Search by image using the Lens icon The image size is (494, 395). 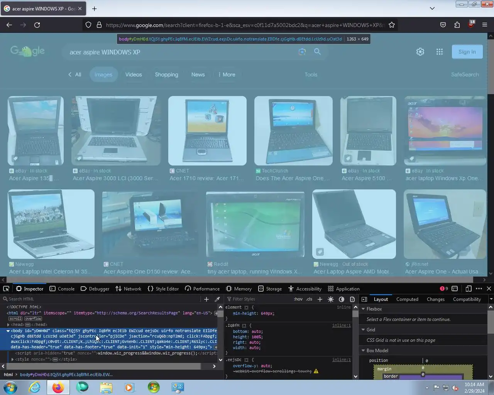tap(302, 52)
